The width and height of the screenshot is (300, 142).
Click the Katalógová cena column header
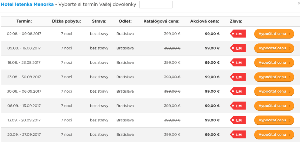coord(161,22)
